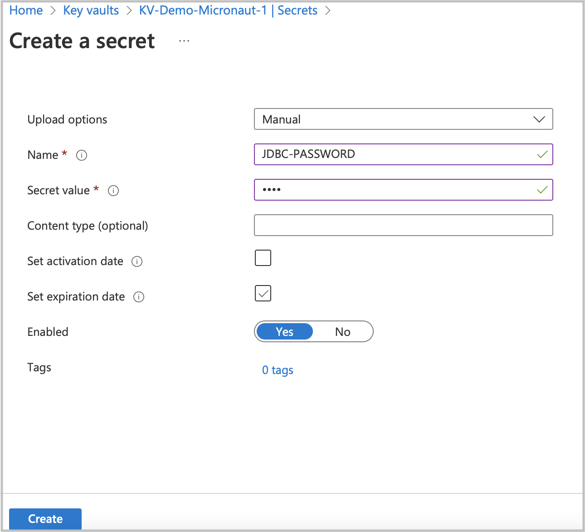View the Set activation date info icon
This screenshot has height=532, width=585.
click(x=137, y=261)
